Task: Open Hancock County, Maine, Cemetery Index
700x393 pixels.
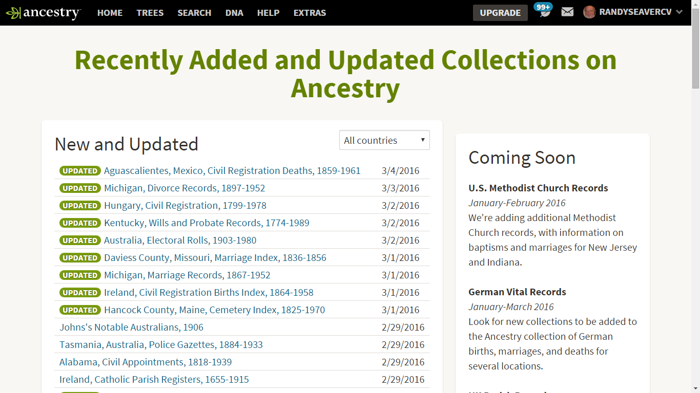Action: pyautogui.click(x=214, y=310)
